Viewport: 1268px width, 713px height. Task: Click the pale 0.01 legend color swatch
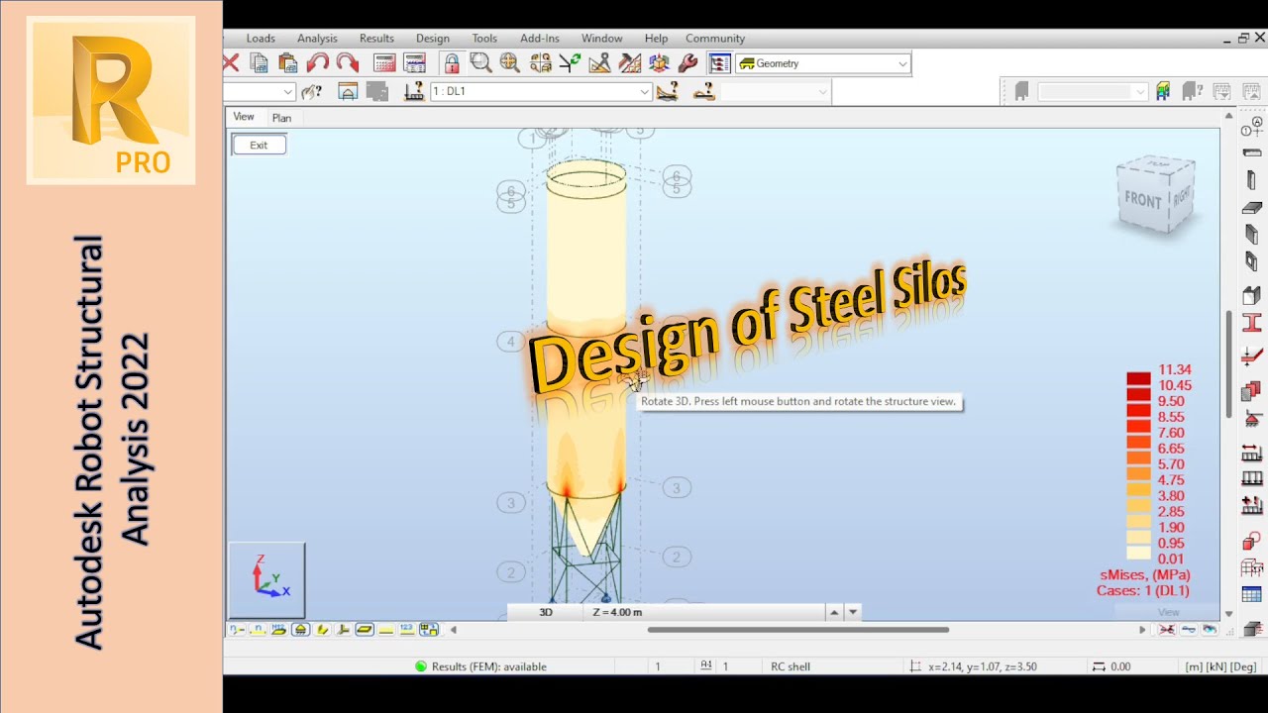pos(1138,555)
